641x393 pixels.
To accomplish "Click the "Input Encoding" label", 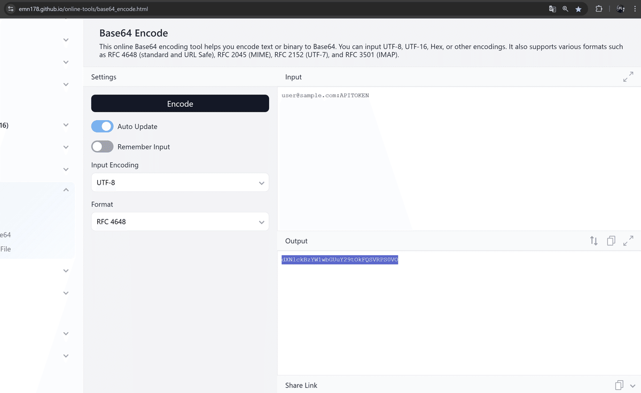I will 115,165.
